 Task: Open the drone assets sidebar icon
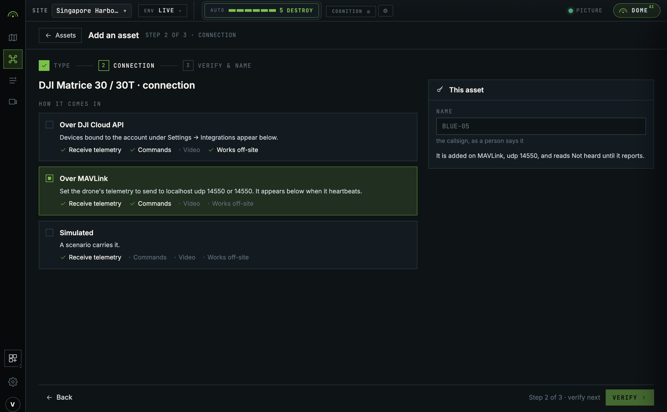(13, 59)
